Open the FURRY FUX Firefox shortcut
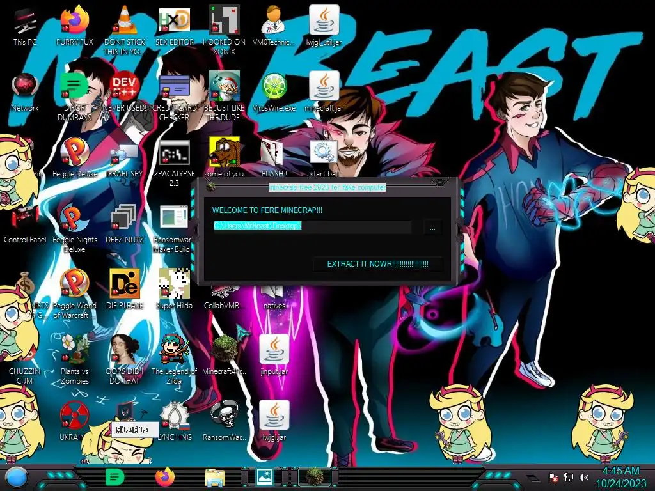The height and width of the screenshot is (491, 655). tap(75, 26)
